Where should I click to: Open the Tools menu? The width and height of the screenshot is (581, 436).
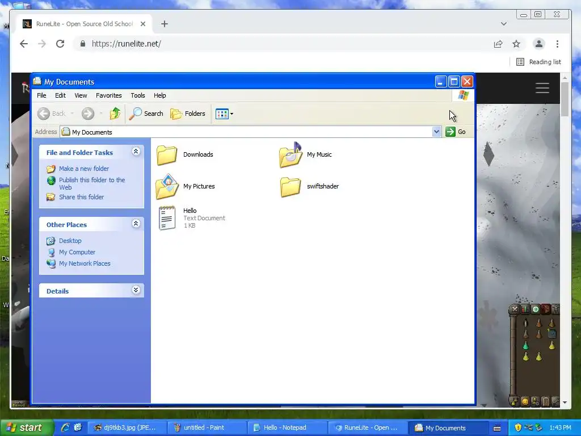(x=138, y=95)
